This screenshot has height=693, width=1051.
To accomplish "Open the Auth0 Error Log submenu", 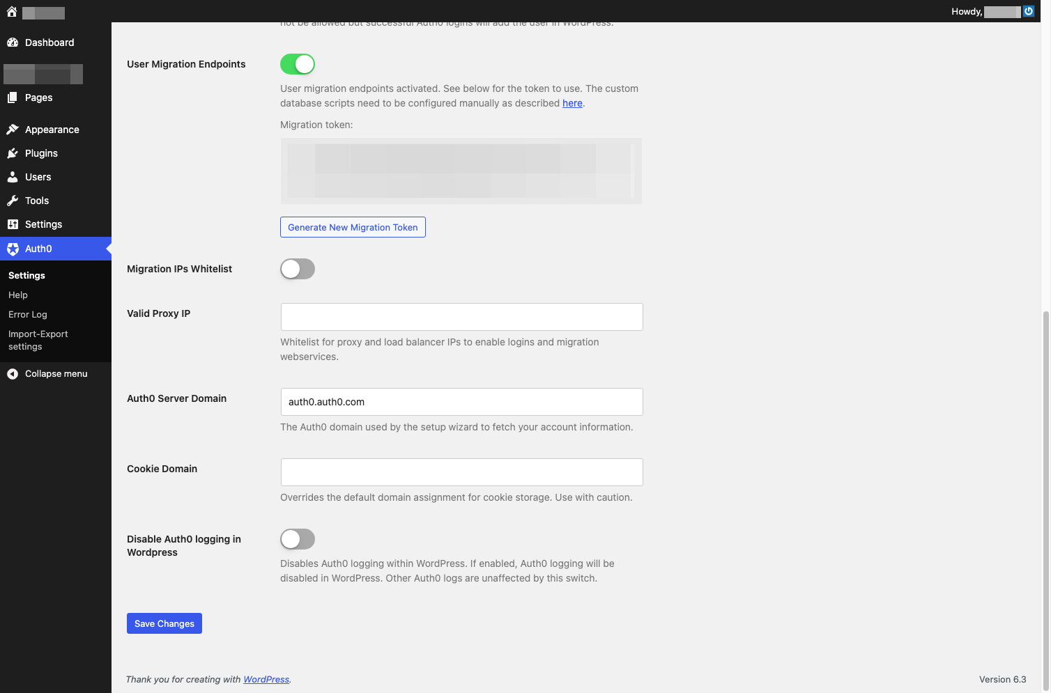I will tap(28, 315).
